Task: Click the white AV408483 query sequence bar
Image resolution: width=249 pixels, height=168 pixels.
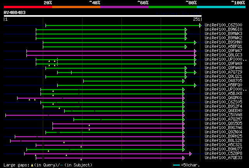Action: pos(103,16)
